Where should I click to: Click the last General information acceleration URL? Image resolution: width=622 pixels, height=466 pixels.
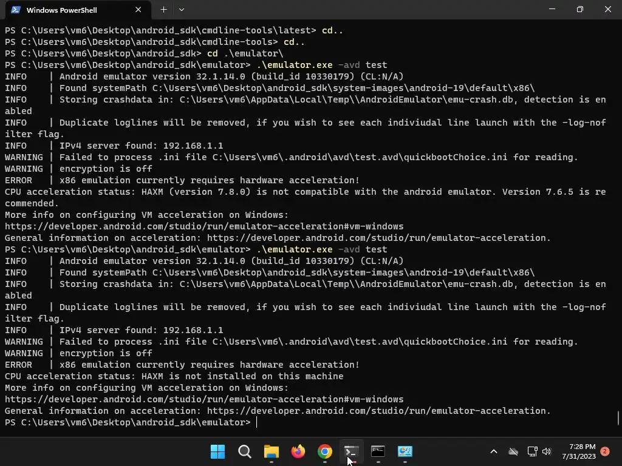point(379,411)
